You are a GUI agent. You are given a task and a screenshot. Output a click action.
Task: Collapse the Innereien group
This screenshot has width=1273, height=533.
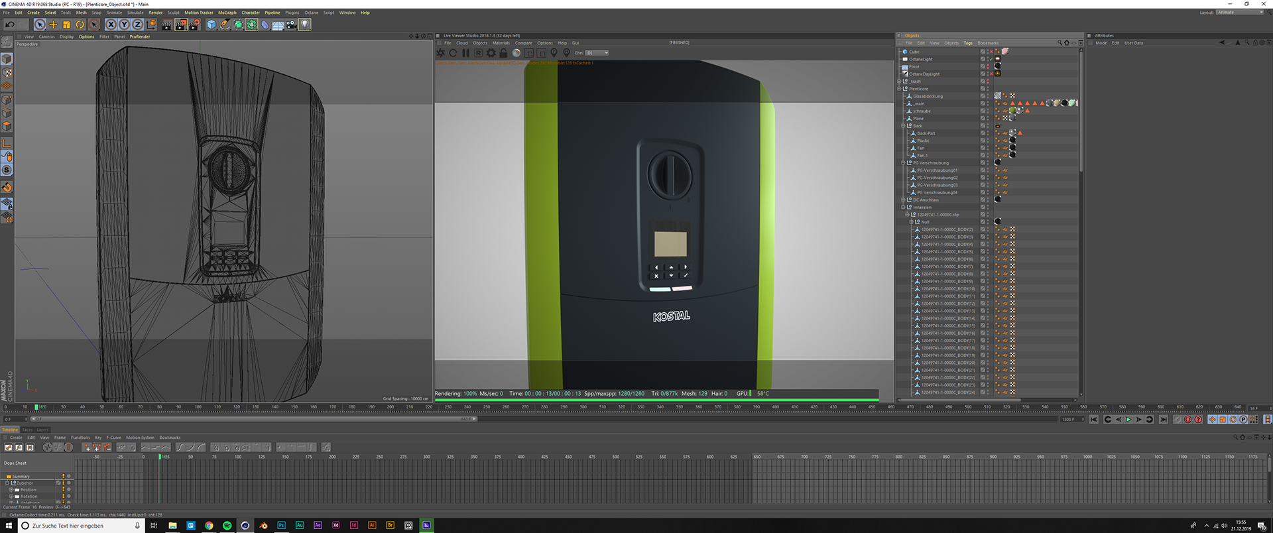(903, 207)
